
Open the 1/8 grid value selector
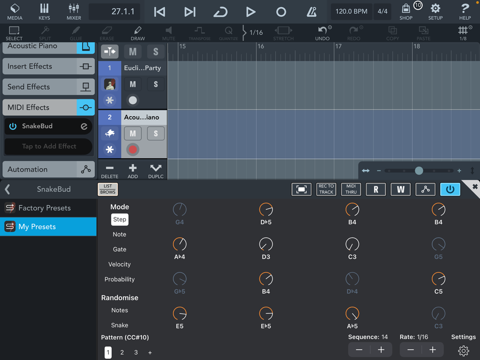point(464,33)
